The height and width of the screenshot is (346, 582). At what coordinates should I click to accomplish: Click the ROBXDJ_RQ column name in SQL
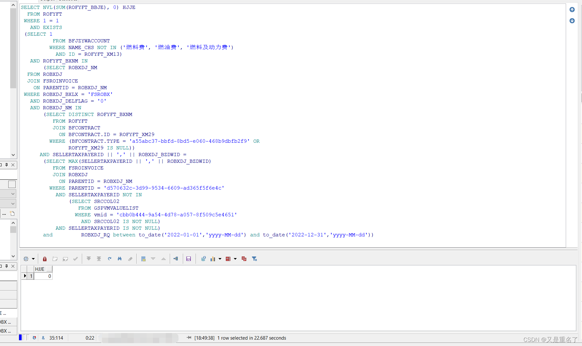tap(96, 235)
